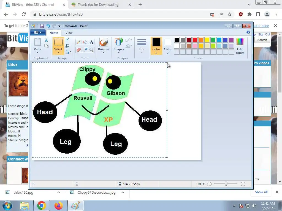This screenshot has height=211, width=282.
Task: Switch to the View ribbon tab
Action: point(69,33)
